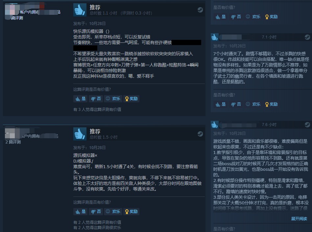This screenshot has width=312, height=232.
Task: Click the thumbs-up recommend icon on first review
Action: [80, 10]
